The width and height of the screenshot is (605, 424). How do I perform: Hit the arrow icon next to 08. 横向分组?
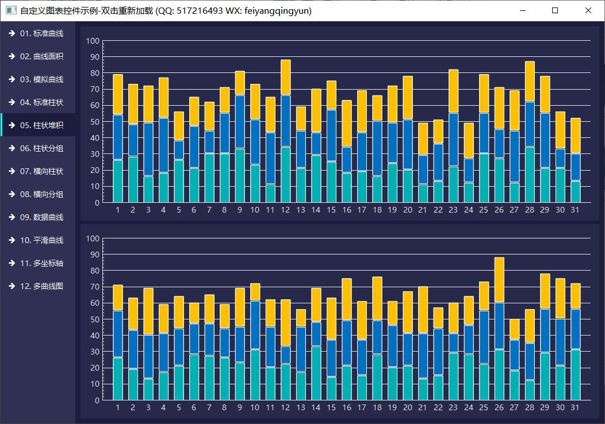tap(12, 194)
